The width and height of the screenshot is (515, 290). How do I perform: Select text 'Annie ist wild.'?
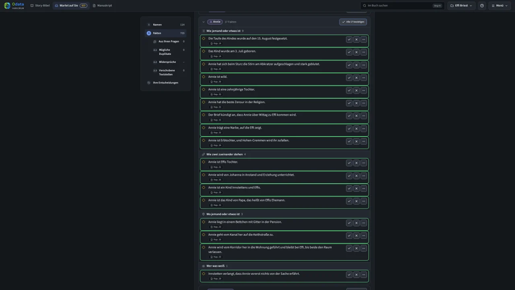pos(218,77)
